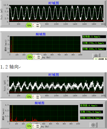Select the 主频:17Hz,0.2mm/s indicator field
Image resolution: width=107 pixels, height=129 pixels.
91,112
